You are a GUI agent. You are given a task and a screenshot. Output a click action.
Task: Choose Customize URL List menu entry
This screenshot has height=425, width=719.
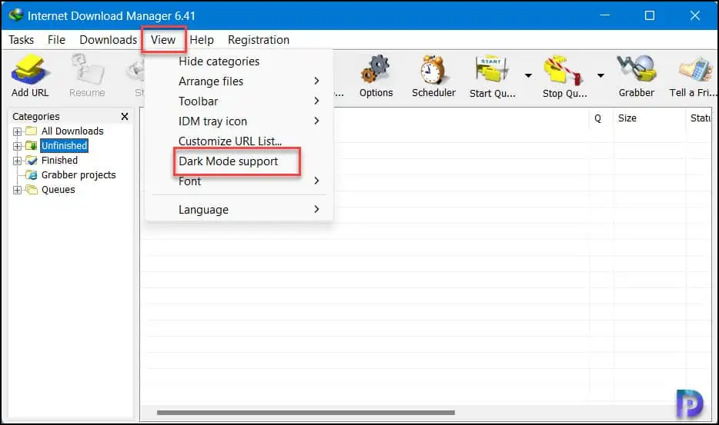239,141
